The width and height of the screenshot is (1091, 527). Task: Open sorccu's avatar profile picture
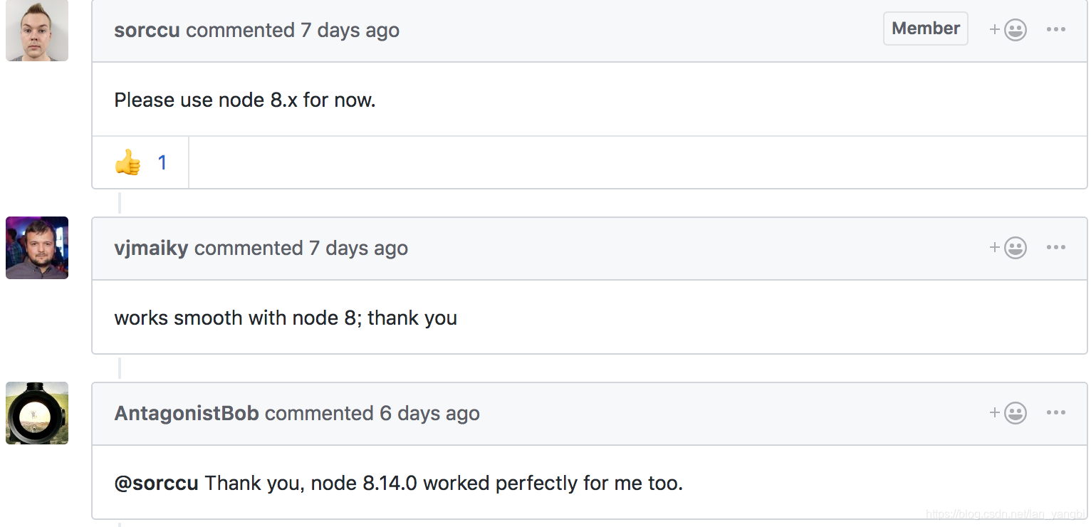tap(37, 30)
